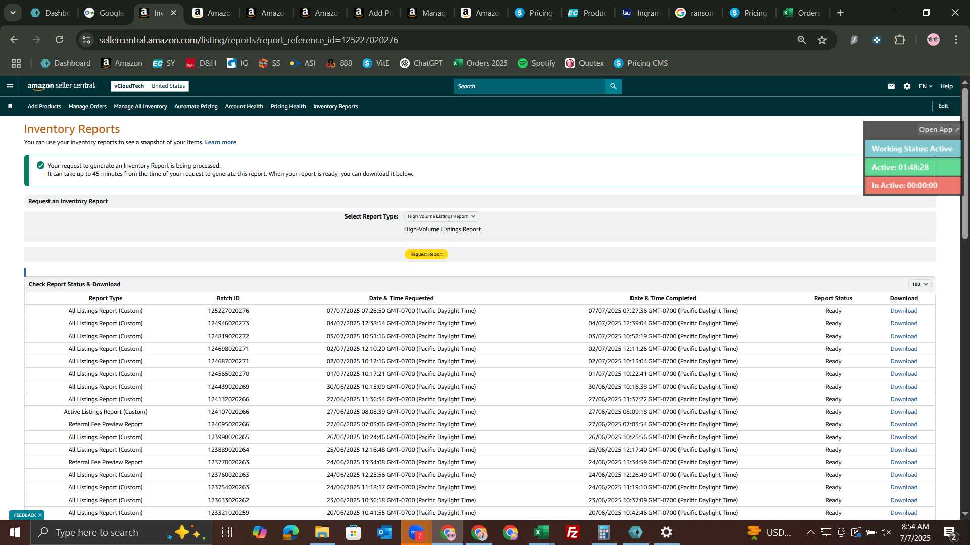Viewport: 970px width, 545px height.
Task: Click the muted volume tray icon
Action: point(886,532)
